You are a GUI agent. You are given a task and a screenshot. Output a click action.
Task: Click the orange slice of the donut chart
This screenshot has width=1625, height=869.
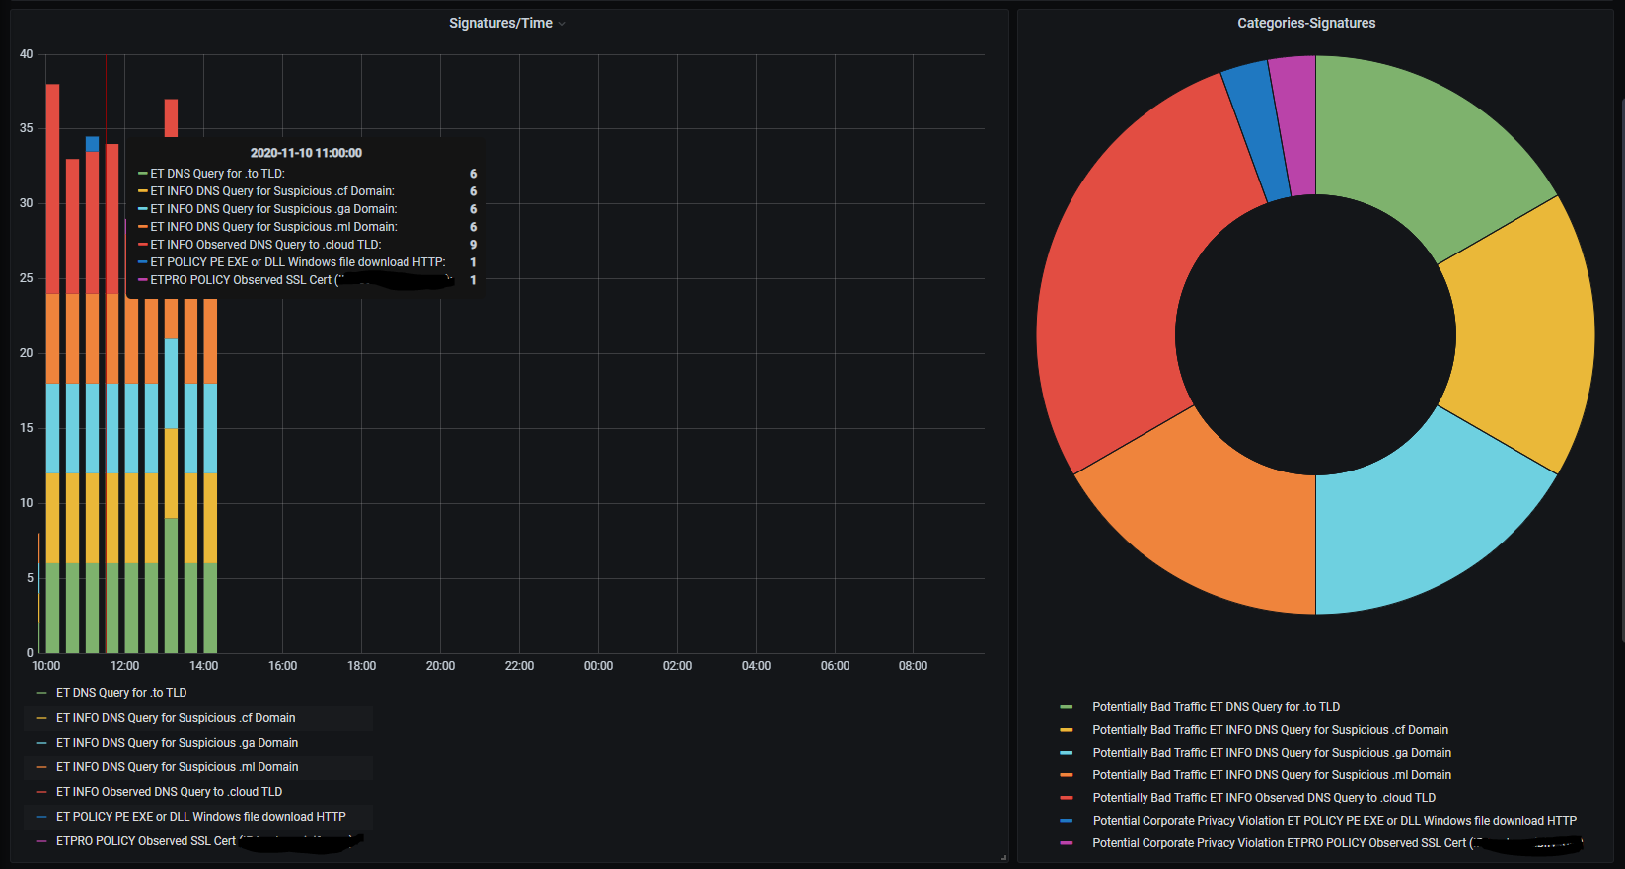(1212, 516)
